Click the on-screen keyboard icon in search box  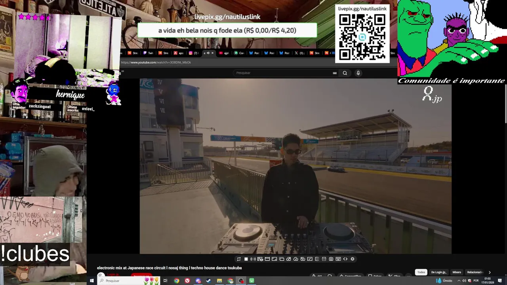point(335,73)
